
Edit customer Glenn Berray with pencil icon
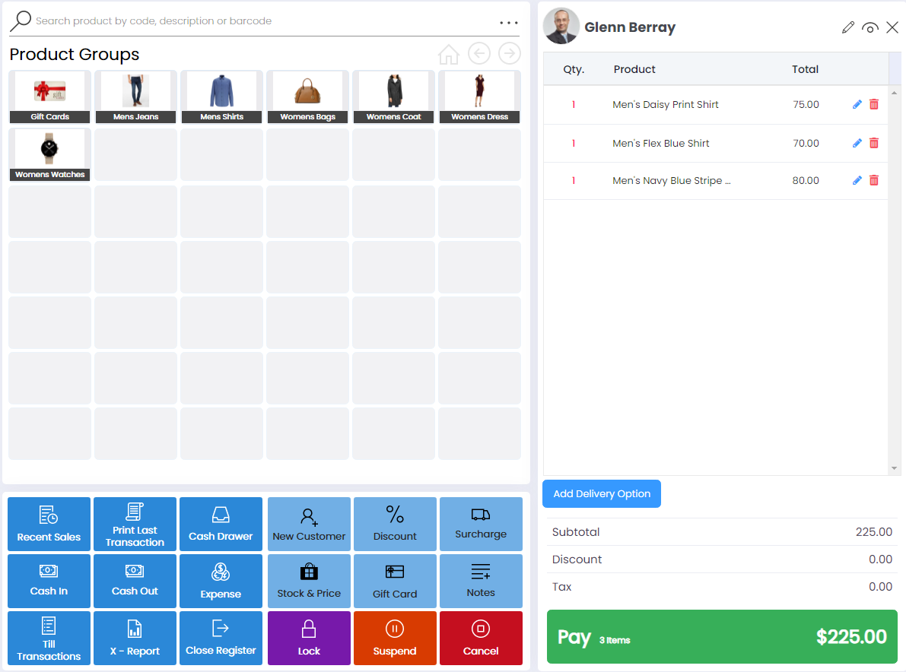point(848,28)
